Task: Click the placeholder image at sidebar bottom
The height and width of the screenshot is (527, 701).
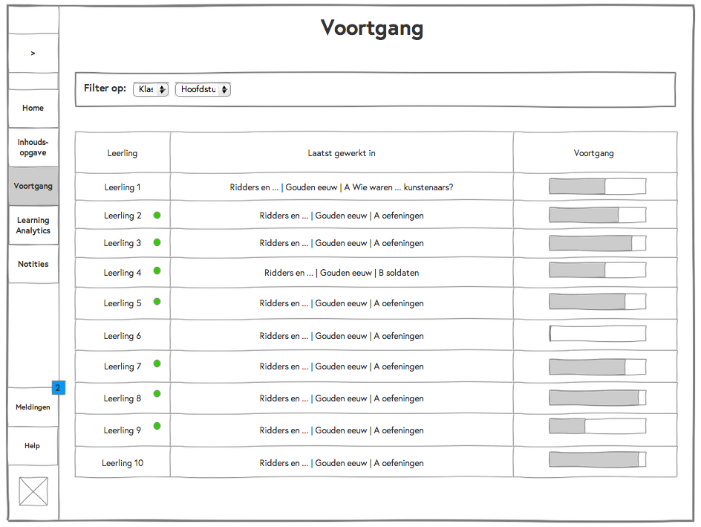Action: [x=33, y=491]
